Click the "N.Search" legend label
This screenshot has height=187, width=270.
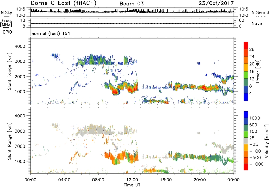[x=261, y=12]
